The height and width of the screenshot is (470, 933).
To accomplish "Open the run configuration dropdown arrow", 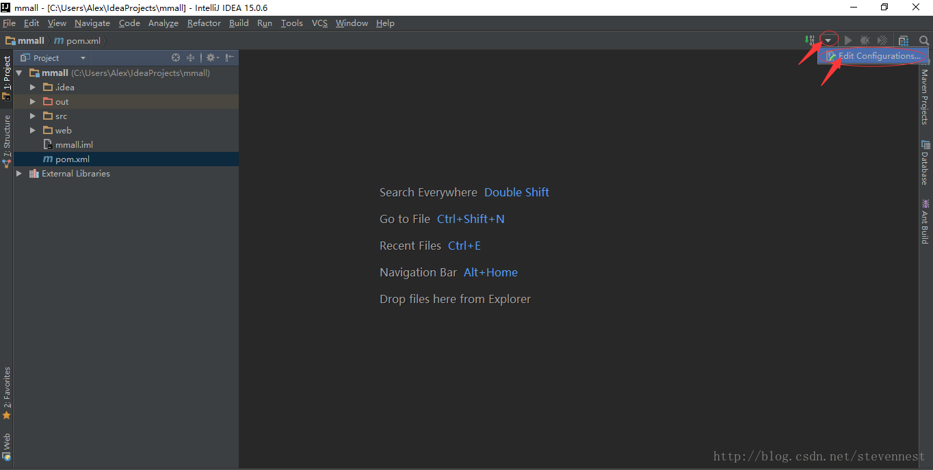I will click(x=828, y=40).
